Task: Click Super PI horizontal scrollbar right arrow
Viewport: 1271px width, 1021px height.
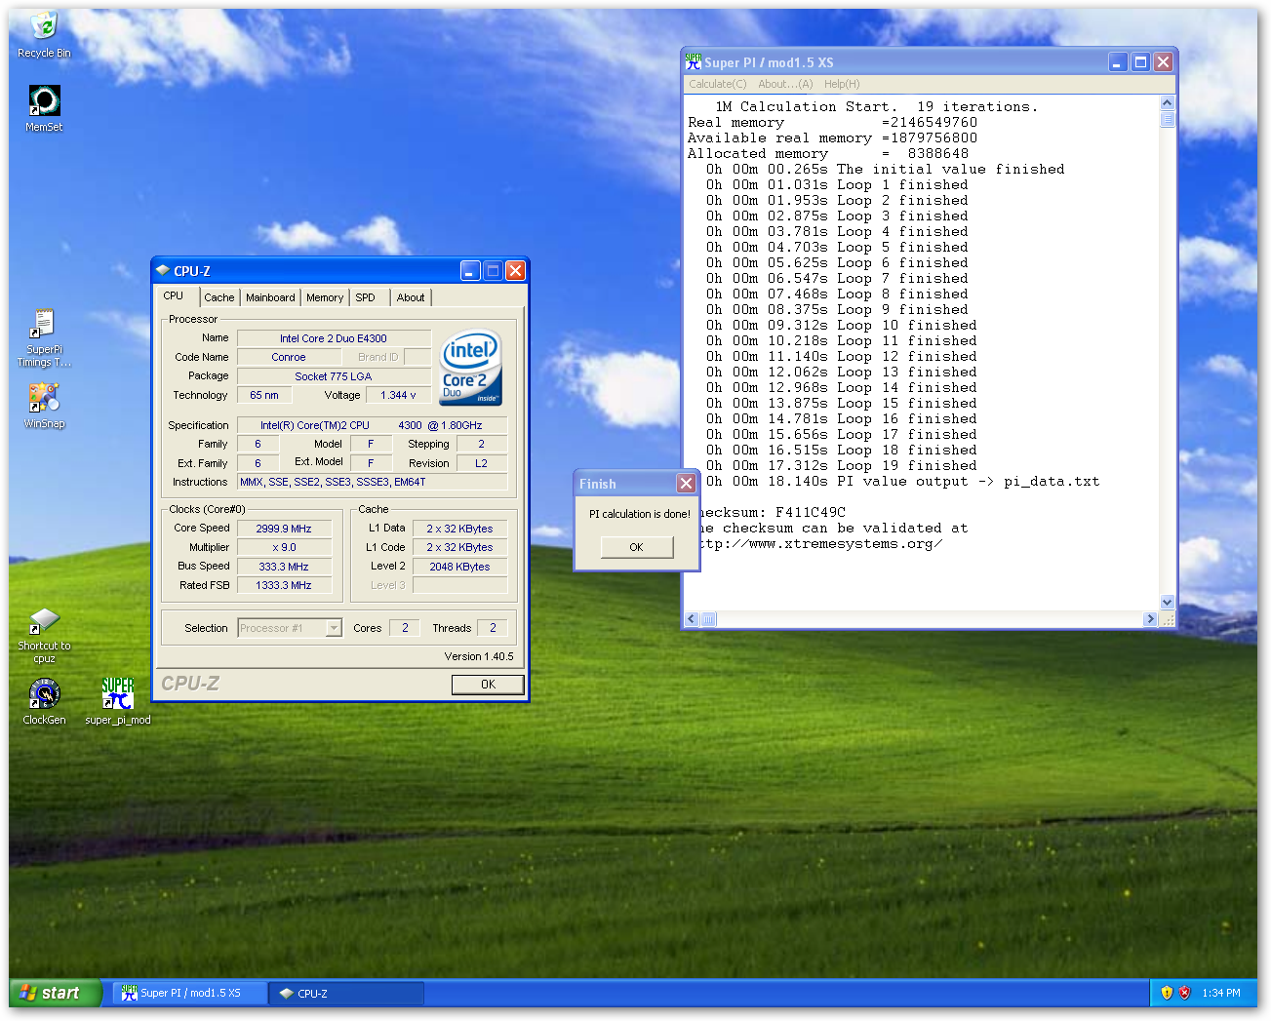Action: 1150,619
